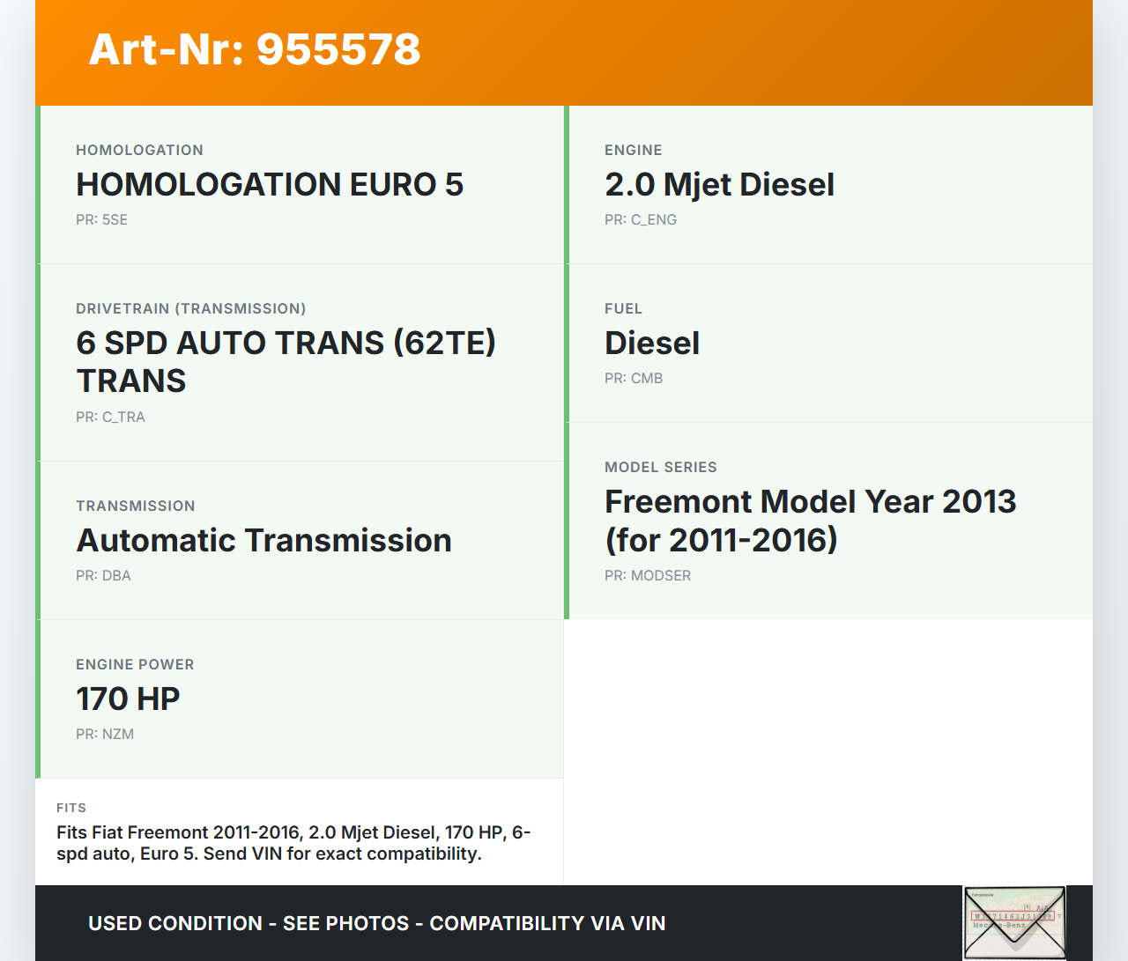Click the Drivetrain (Transmission) heading label
Image resolution: width=1128 pixels, height=961 pixels.
(190, 309)
